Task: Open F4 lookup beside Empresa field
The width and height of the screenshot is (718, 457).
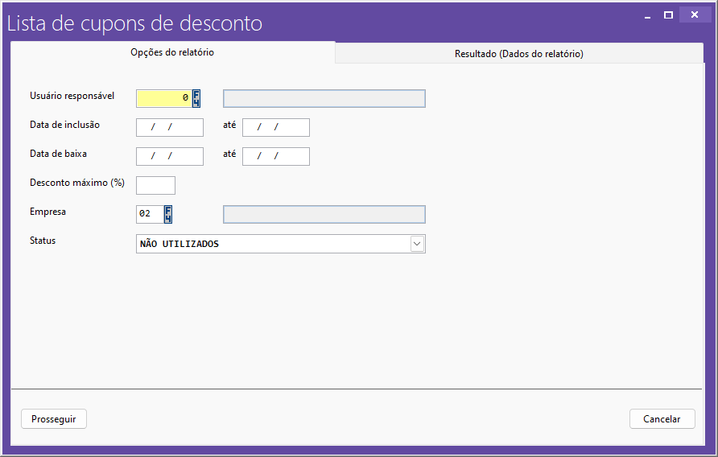Action: 168,214
